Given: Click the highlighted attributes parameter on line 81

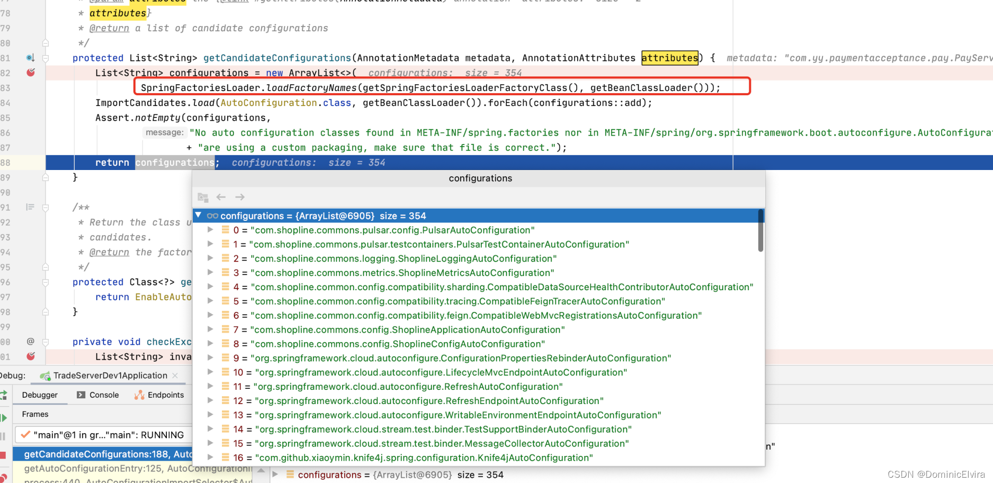Looking at the screenshot, I should click(670, 58).
